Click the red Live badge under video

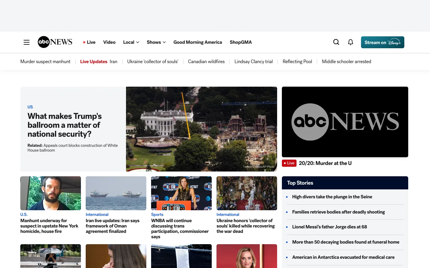click(289, 163)
